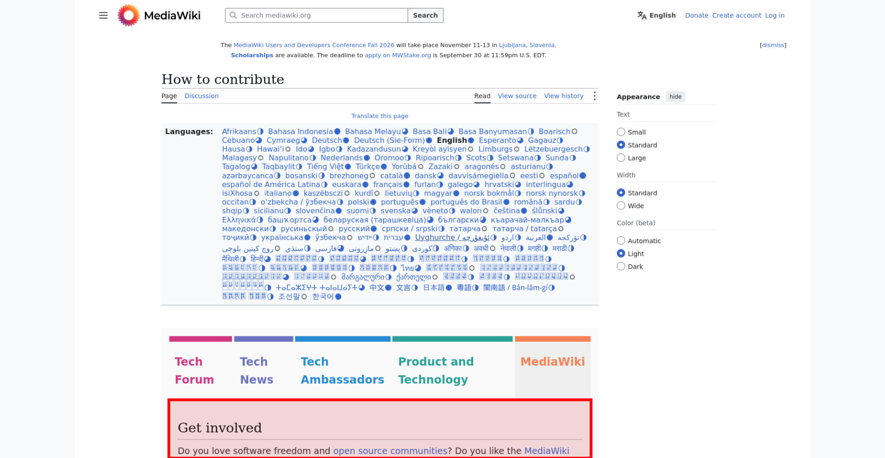This screenshot has height=458, width=885.
Task: Switch to the Discussion tab
Action: click(201, 96)
